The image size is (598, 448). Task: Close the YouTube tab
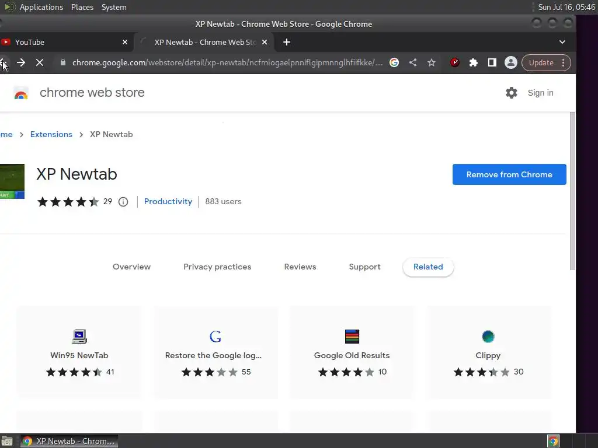click(125, 42)
